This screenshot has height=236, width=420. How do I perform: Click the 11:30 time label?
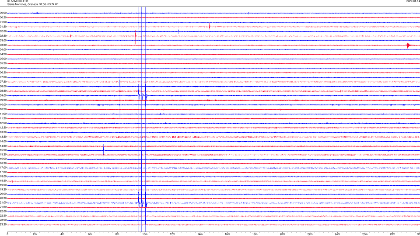coord(3,118)
